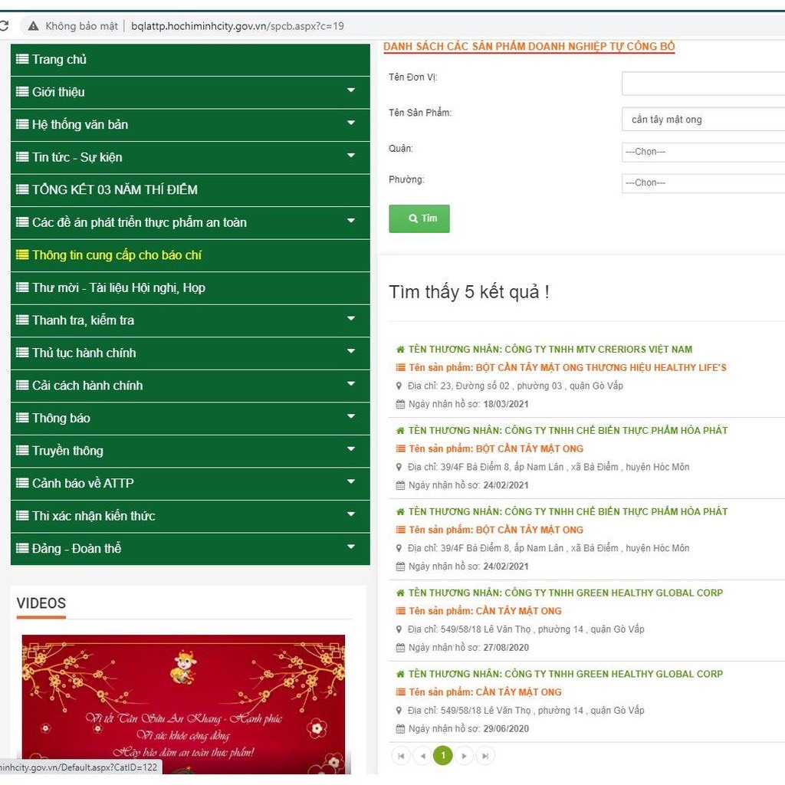The image size is (785, 785).
Task: Click the location pin icon for GREEN HEALTHY GLOBAL CORP
Action: [x=399, y=629]
